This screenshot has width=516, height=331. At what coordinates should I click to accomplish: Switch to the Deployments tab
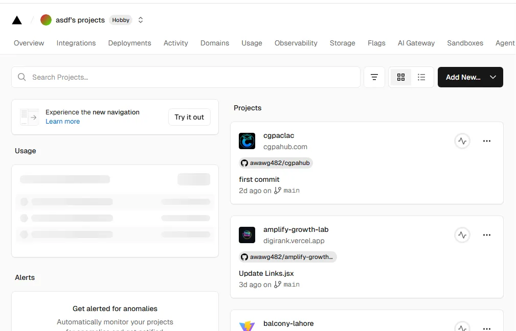(x=130, y=43)
